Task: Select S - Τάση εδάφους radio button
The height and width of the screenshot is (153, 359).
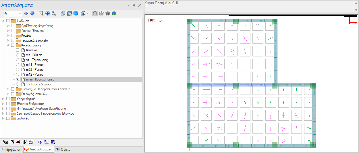Action: coord(18,84)
